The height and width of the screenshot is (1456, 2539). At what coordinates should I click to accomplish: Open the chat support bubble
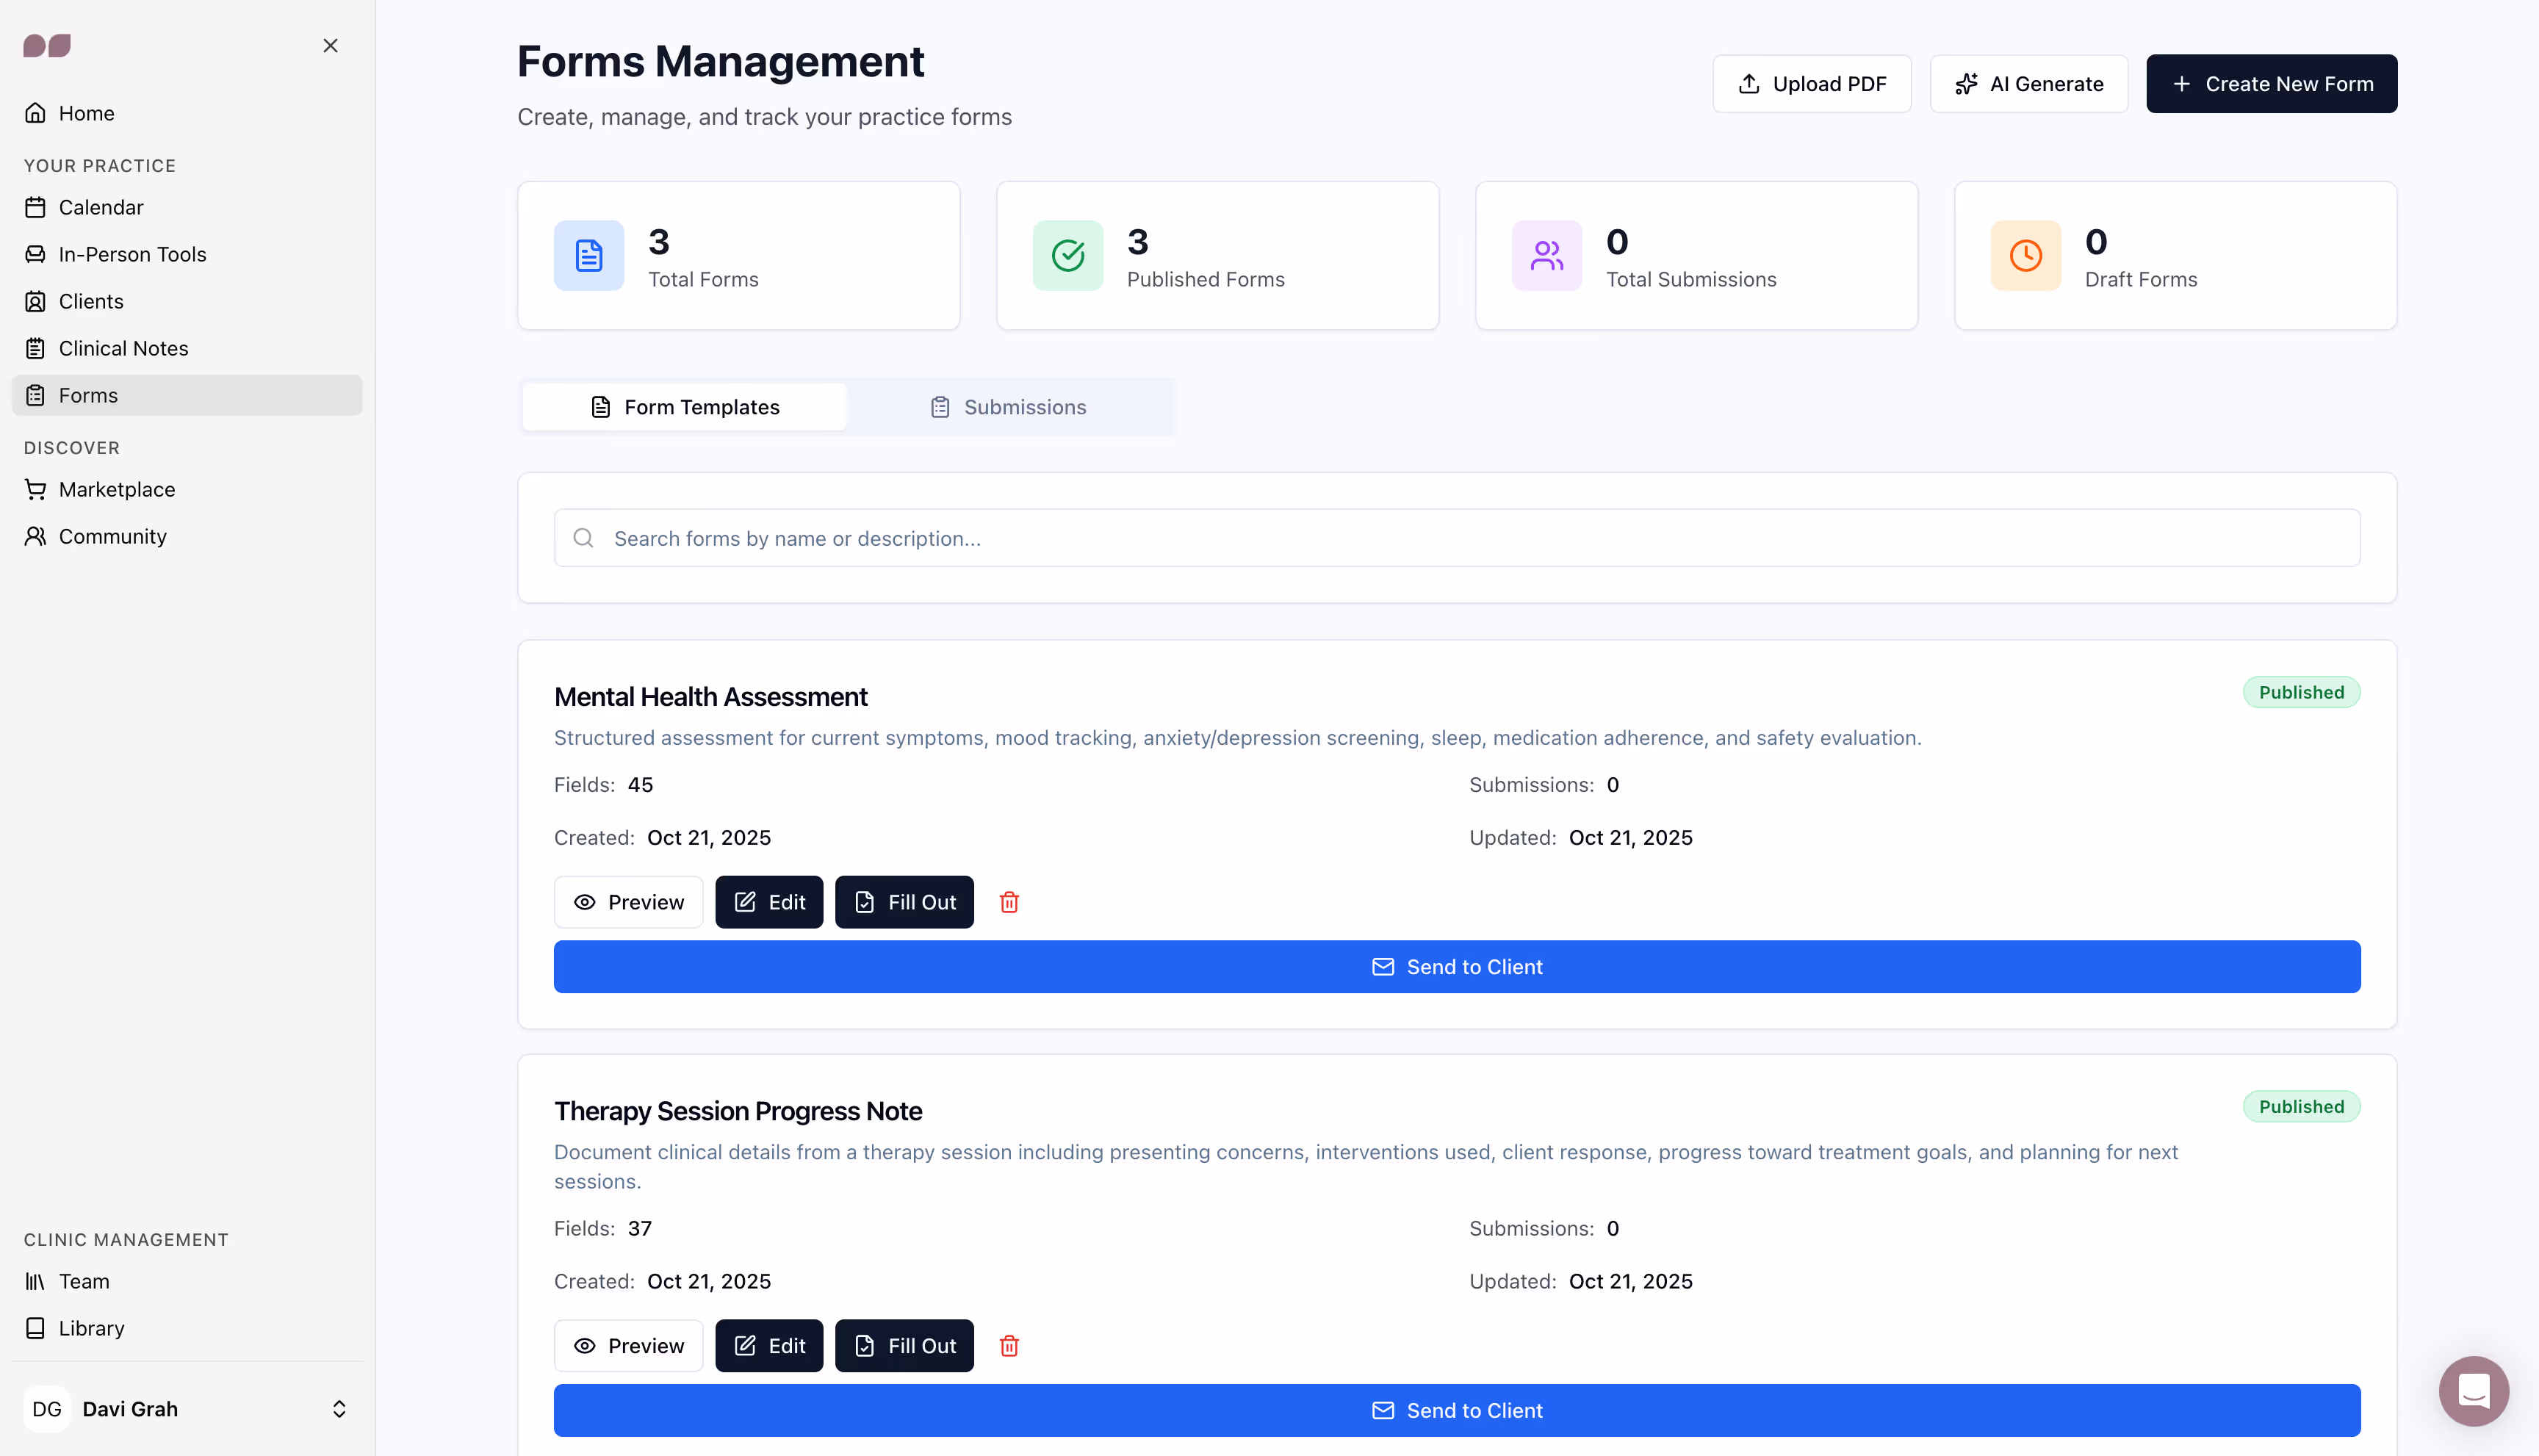[2473, 1391]
